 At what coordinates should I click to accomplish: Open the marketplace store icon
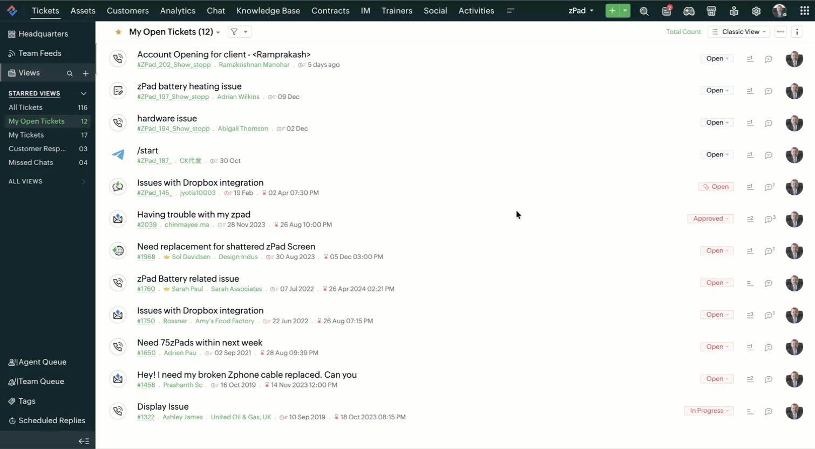(x=711, y=11)
